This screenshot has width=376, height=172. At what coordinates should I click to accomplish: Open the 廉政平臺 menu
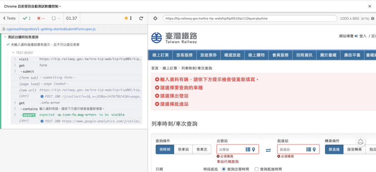point(352,55)
